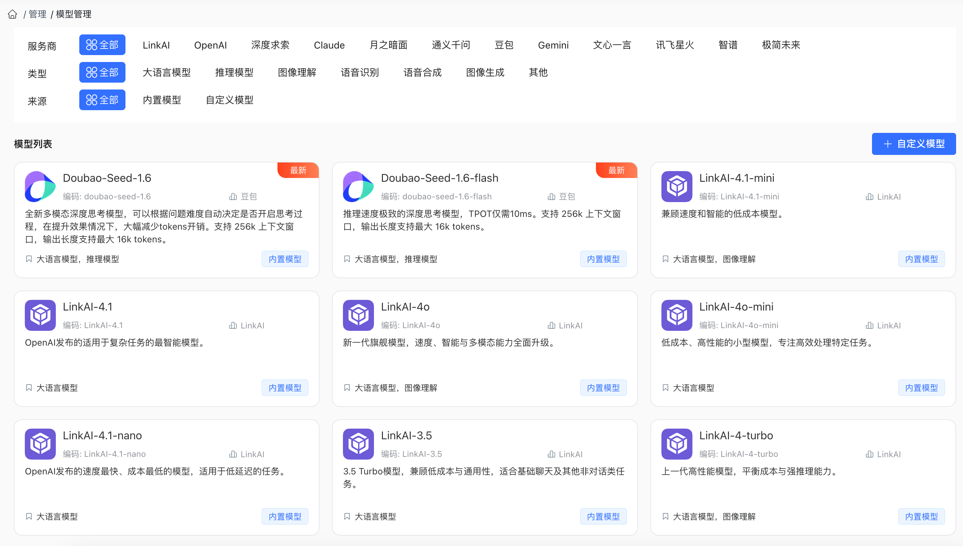This screenshot has width=963, height=546.
Task: Filter providers by Gemini
Action: click(553, 45)
